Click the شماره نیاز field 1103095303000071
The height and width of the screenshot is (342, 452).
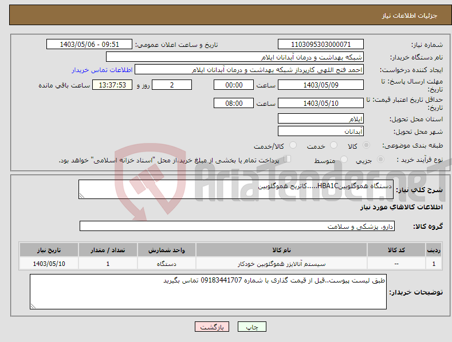point(321,45)
